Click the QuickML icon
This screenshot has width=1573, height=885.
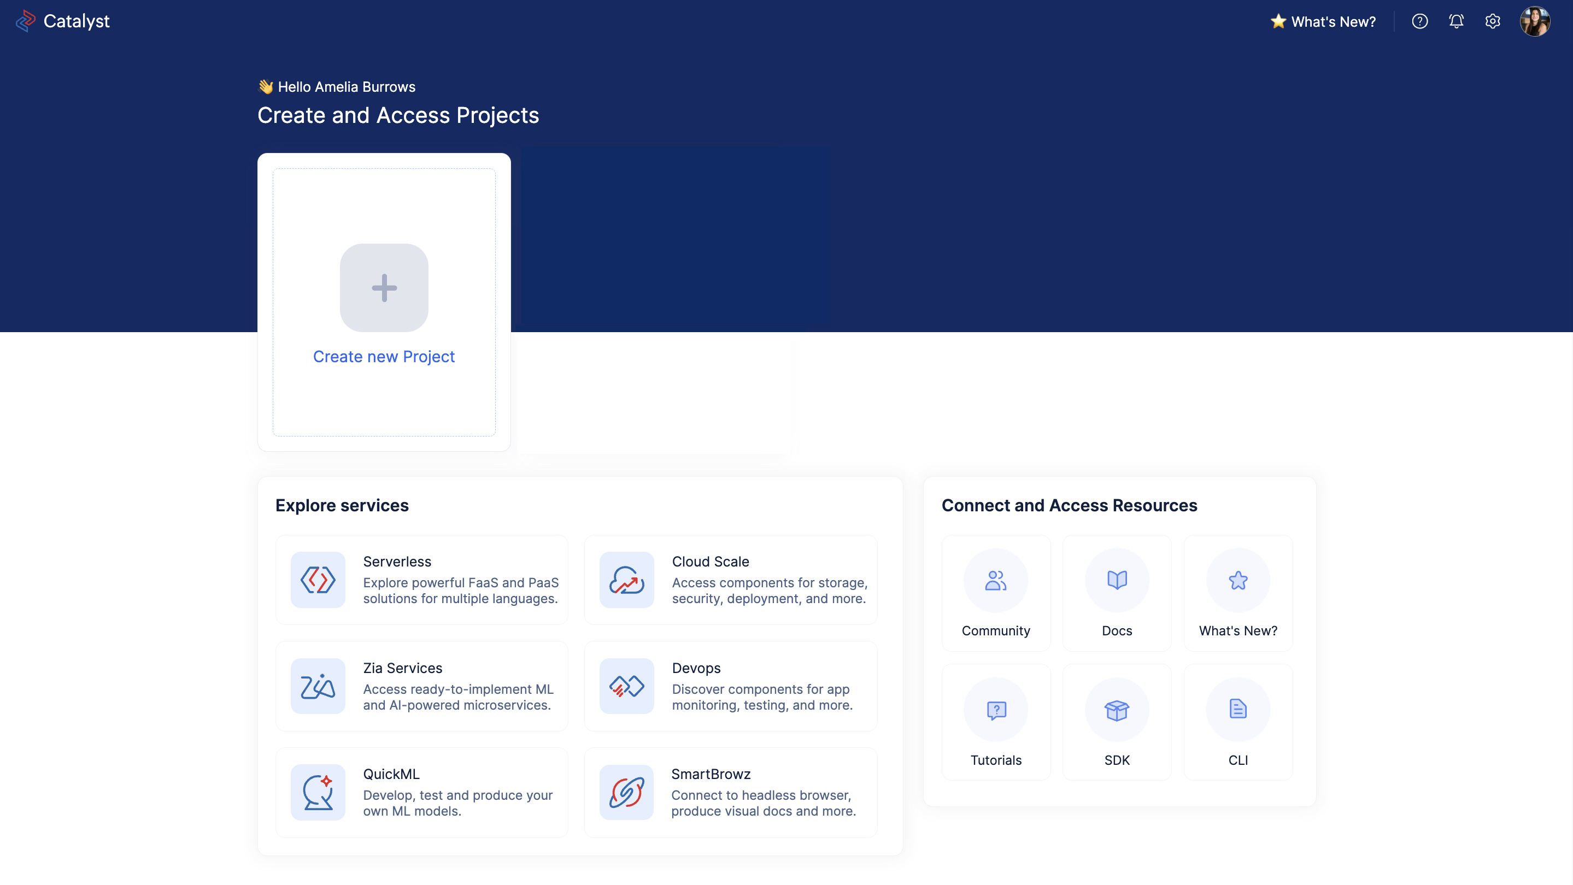[319, 792]
